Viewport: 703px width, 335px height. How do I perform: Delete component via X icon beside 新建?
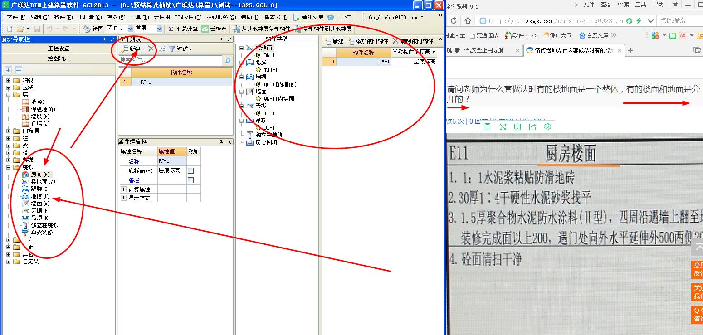pos(151,49)
